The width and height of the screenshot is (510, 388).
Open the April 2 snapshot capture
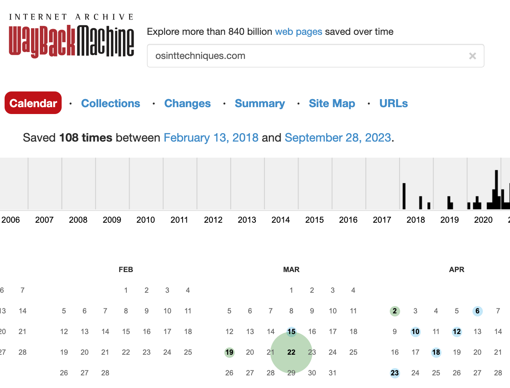coord(395,311)
